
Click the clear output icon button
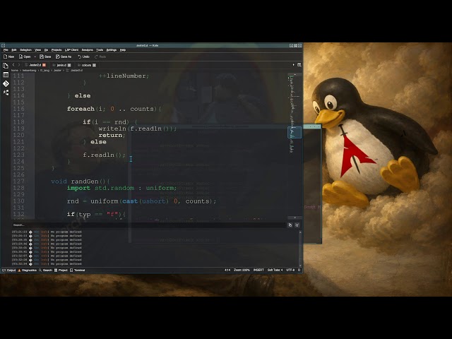point(297,225)
